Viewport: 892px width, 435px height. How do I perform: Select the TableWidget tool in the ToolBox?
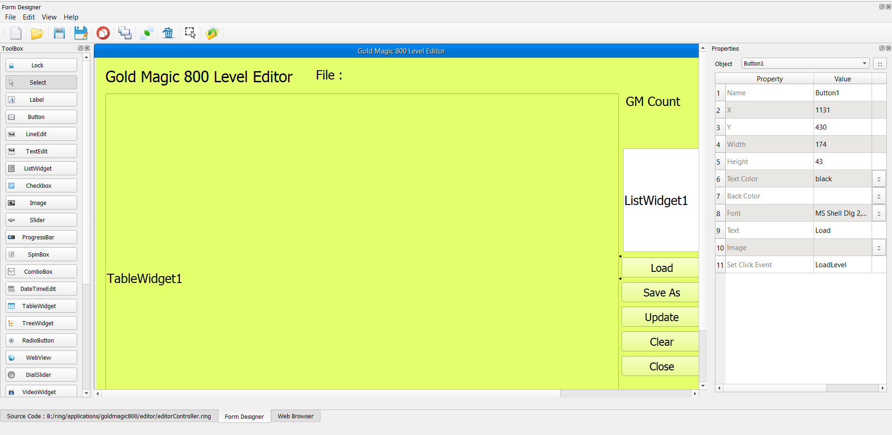41,306
